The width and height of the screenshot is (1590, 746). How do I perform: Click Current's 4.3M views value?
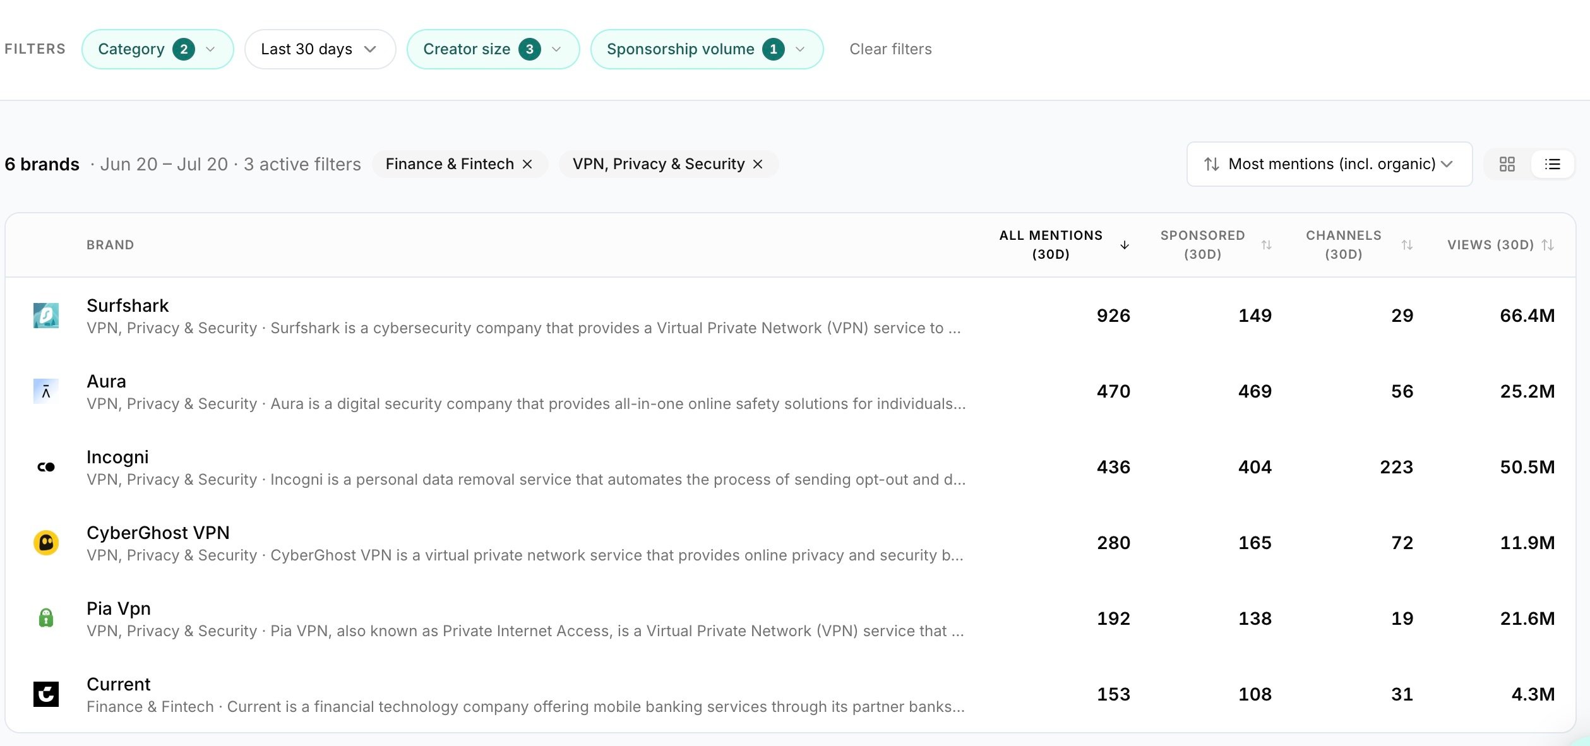[1533, 694]
